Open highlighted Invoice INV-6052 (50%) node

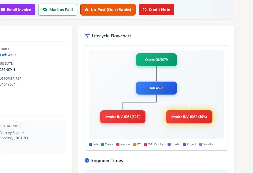click(189, 117)
